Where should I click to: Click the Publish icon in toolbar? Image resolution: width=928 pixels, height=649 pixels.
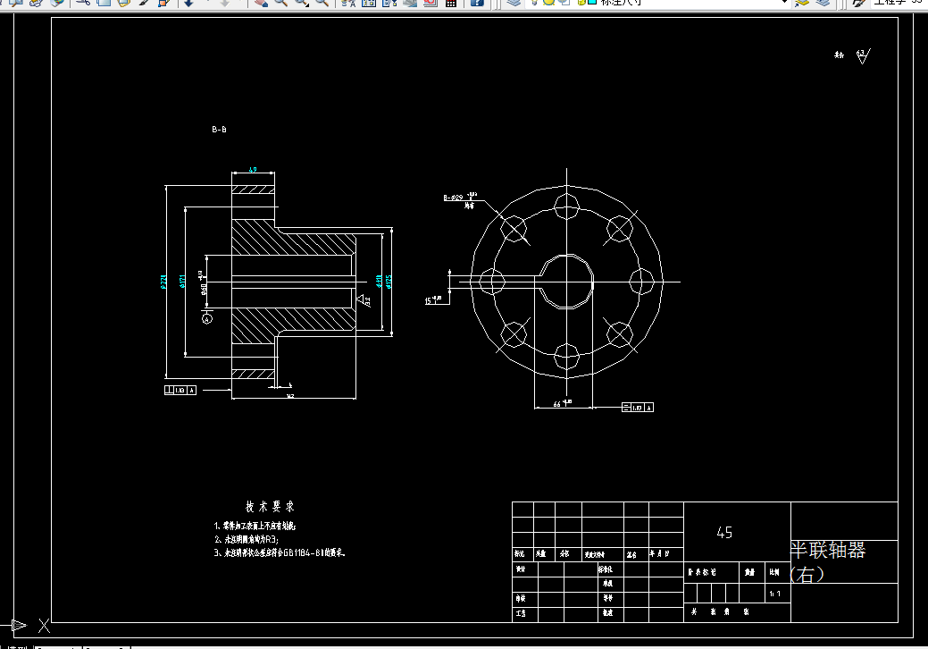(x=36, y=3)
